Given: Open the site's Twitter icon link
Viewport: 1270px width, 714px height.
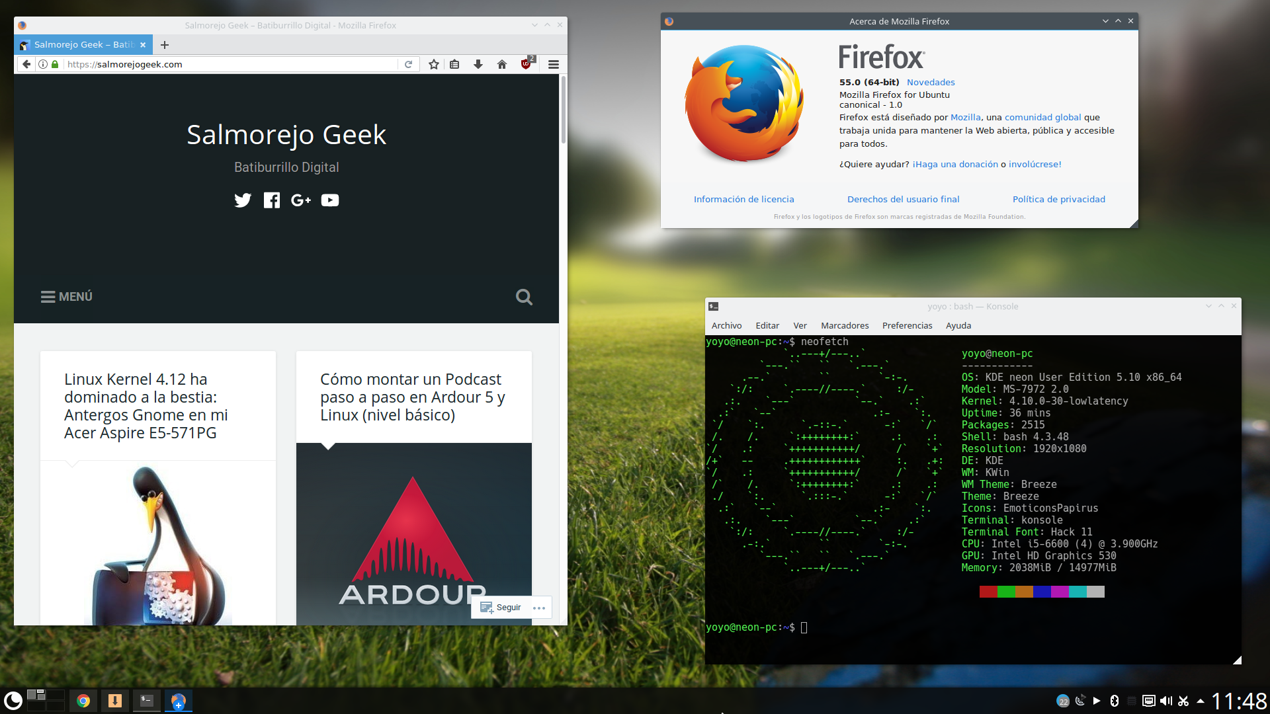Looking at the screenshot, I should [243, 200].
